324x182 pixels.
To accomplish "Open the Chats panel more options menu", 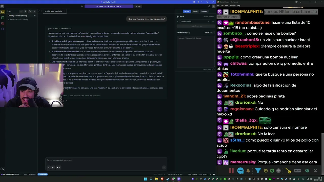I will coord(21,11).
